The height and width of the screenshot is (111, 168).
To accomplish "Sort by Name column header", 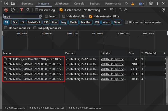I will pos(33,53).
